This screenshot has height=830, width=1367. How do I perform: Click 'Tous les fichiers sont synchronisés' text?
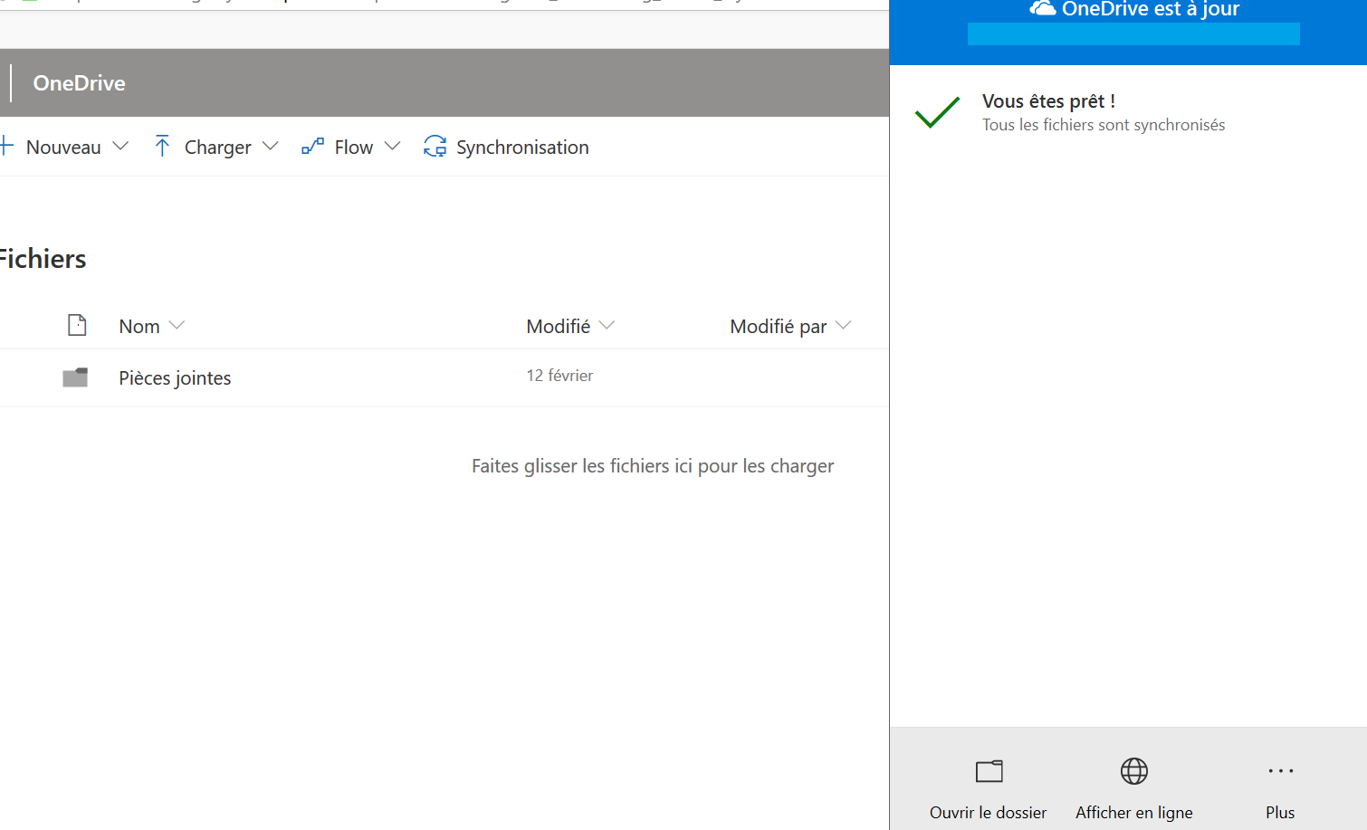pos(1104,125)
